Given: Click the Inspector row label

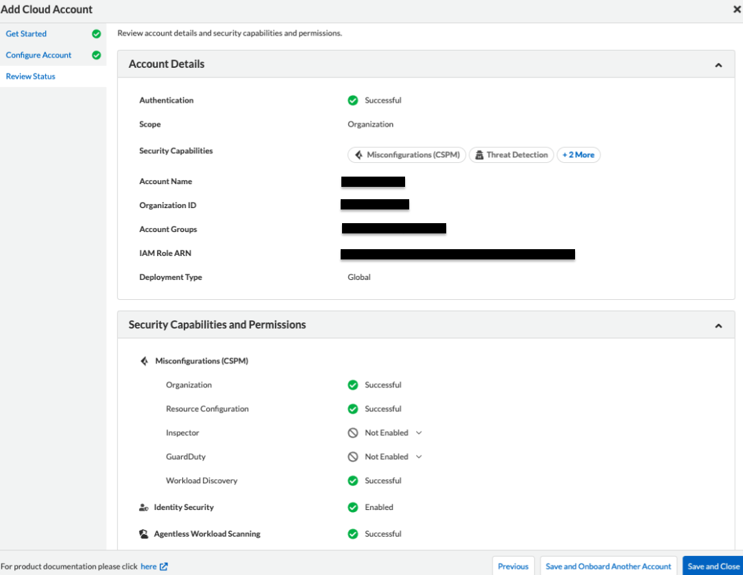Looking at the screenshot, I should (182, 433).
